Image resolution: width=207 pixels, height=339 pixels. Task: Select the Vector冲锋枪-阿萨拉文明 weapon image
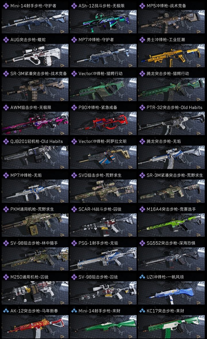click(x=103, y=157)
